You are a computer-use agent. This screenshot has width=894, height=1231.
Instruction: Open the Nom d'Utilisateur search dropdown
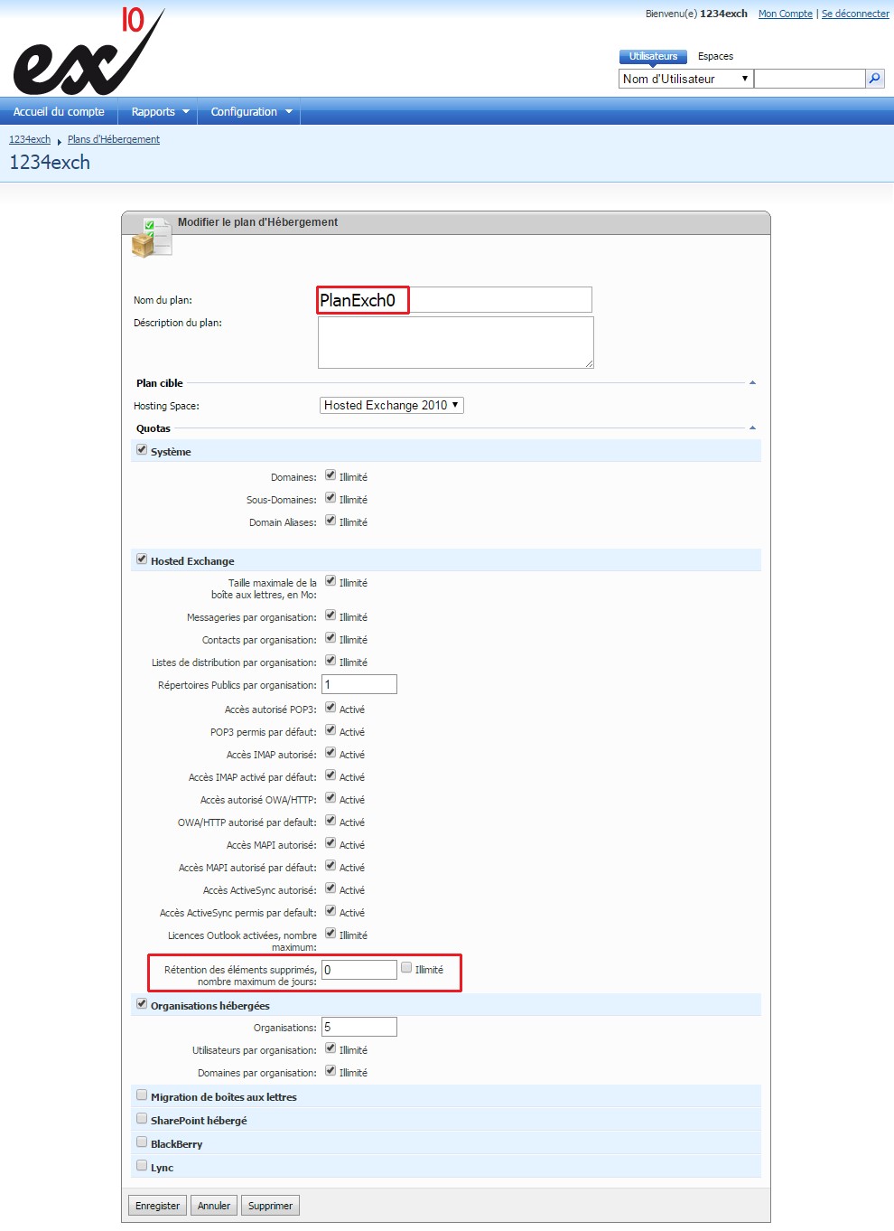pos(685,79)
